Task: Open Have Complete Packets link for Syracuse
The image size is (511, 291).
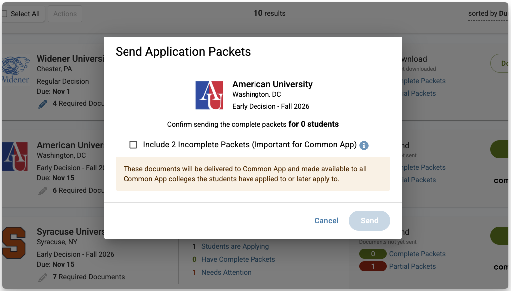Action: (x=238, y=260)
